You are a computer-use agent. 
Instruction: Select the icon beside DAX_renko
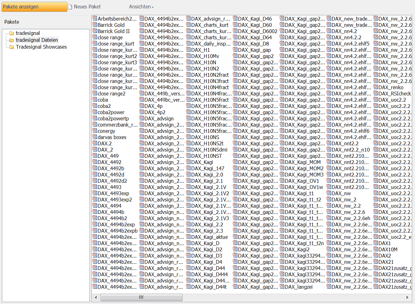[x=376, y=87]
